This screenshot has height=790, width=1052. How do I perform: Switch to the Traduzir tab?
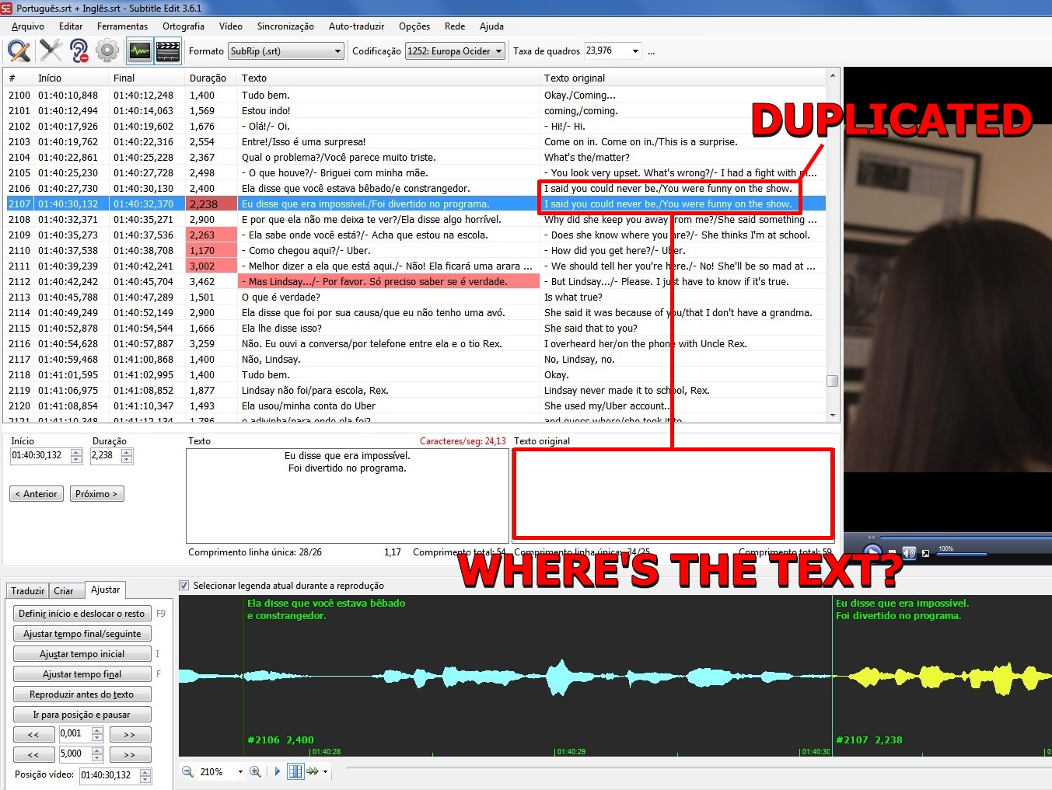tap(26, 590)
